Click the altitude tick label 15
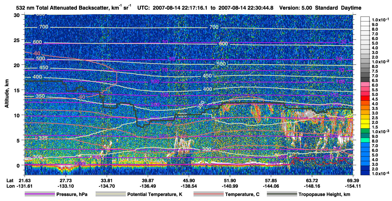Viewport: 392px width, 201px height. coord(17,90)
